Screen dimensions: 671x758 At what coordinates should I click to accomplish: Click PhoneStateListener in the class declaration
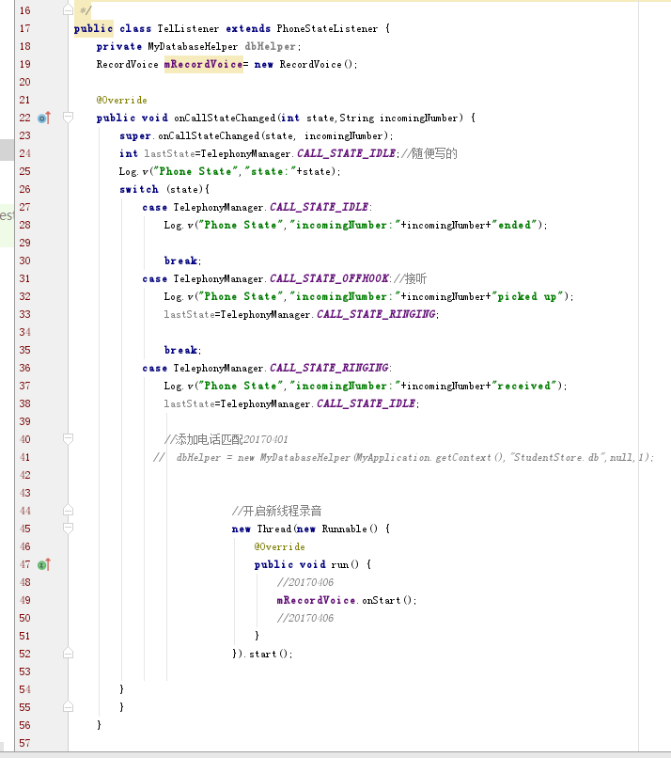(x=327, y=28)
